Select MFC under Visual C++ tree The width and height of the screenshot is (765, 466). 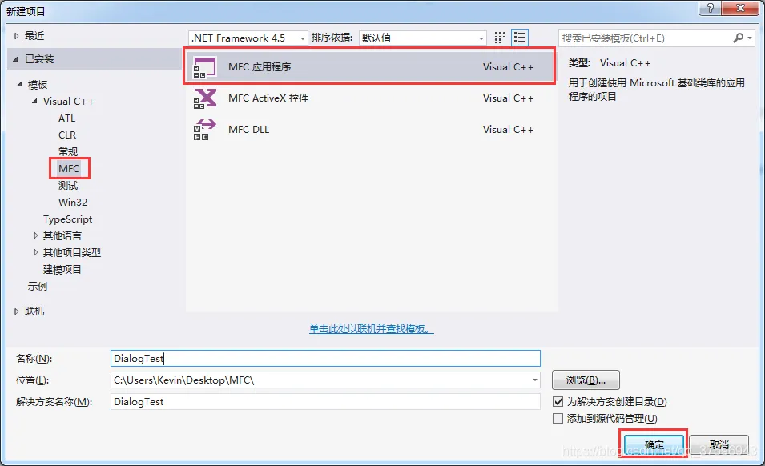click(x=69, y=169)
